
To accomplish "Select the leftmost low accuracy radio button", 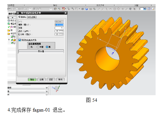I will click(29, 47).
